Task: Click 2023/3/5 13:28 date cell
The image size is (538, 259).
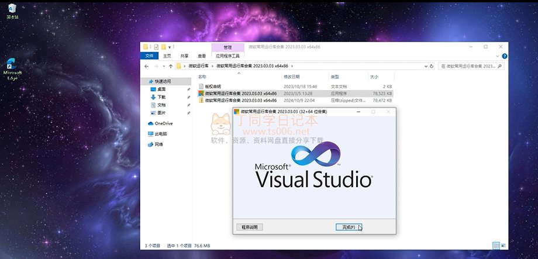Action: pos(298,94)
